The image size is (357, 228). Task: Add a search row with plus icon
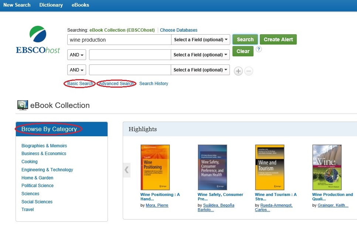tap(238, 71)
